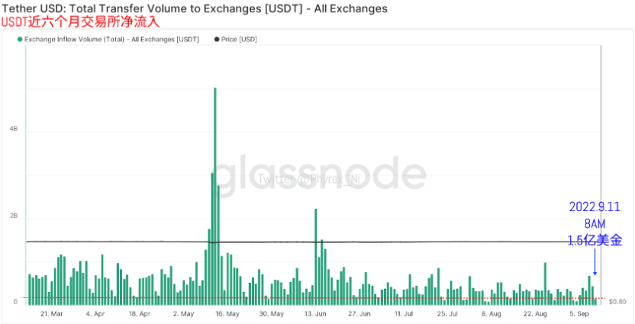Click the blue 2022.9.11 annotation text
This screenshot has width=635, height=324.
click(595, 207)
